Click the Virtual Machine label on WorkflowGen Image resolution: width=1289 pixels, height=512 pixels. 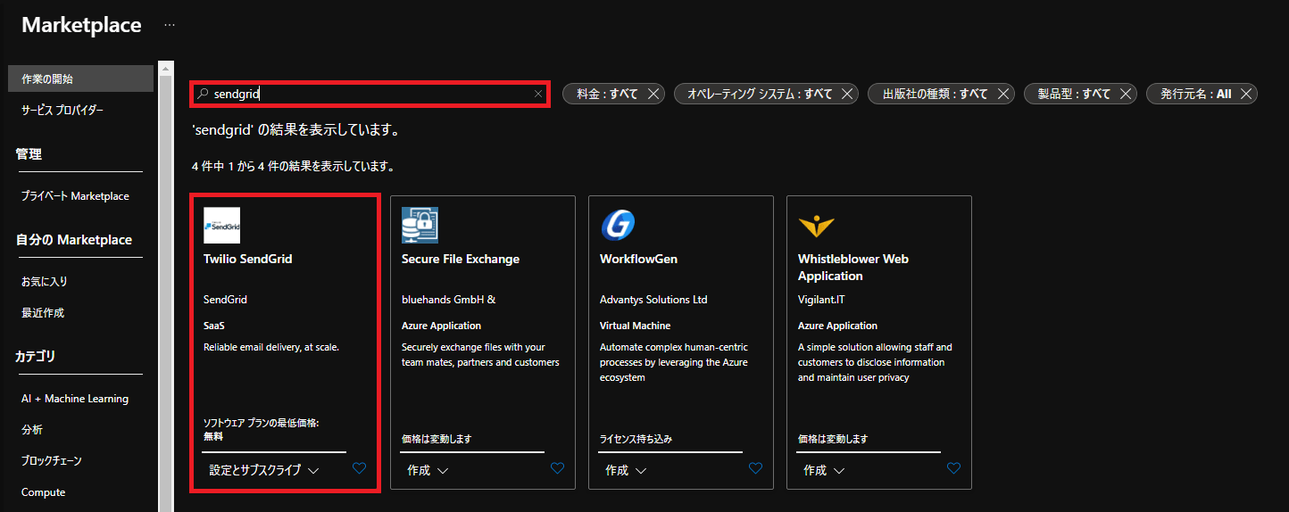point(635,326)
